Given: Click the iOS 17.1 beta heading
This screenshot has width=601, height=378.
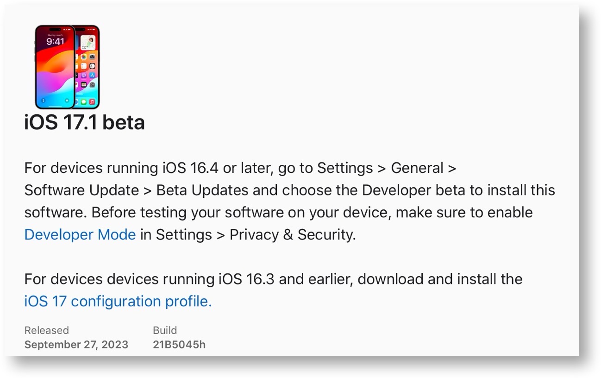Looking at the screenshot, I should (84, 122).
